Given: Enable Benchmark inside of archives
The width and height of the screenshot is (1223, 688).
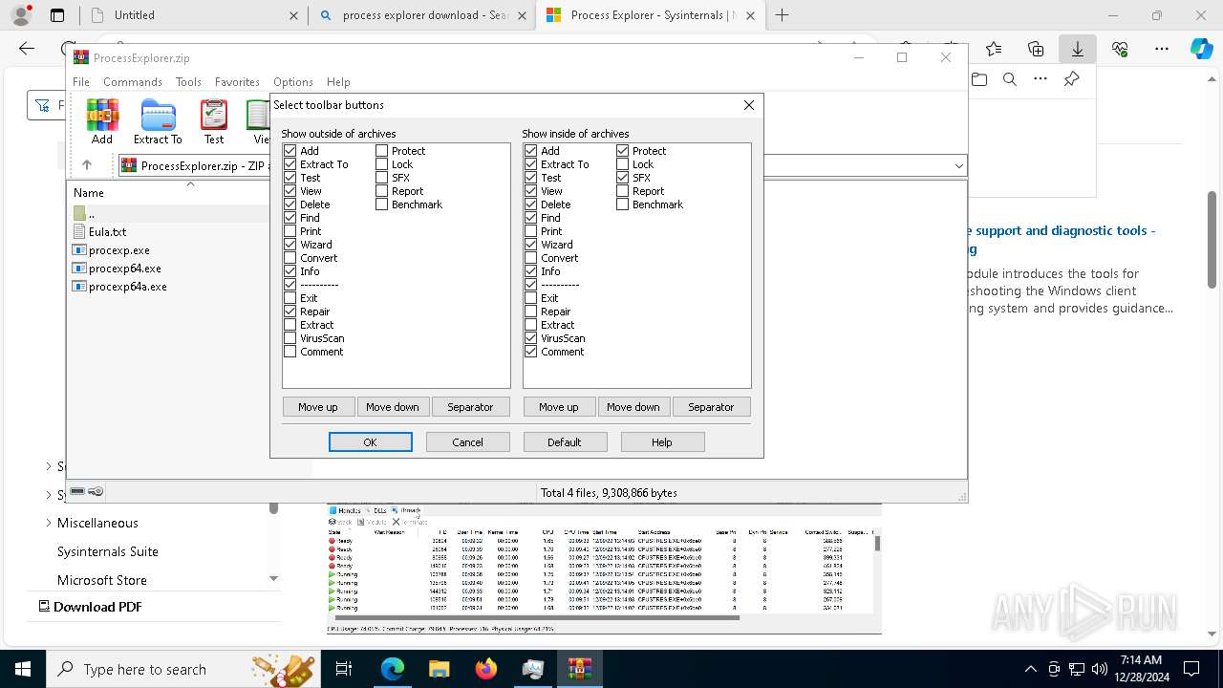Looking at the screenshot, I should 623,204.
